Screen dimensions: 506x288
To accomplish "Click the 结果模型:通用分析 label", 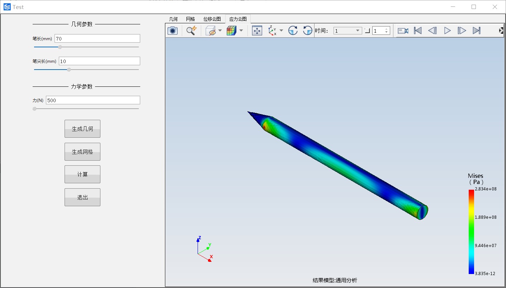I will [x=335, y=280].
